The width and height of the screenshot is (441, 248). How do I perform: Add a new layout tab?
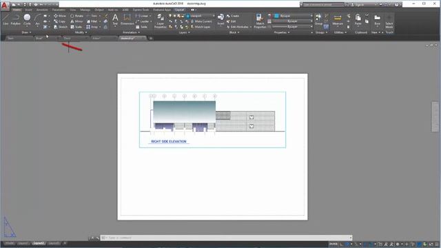(64, 243)
